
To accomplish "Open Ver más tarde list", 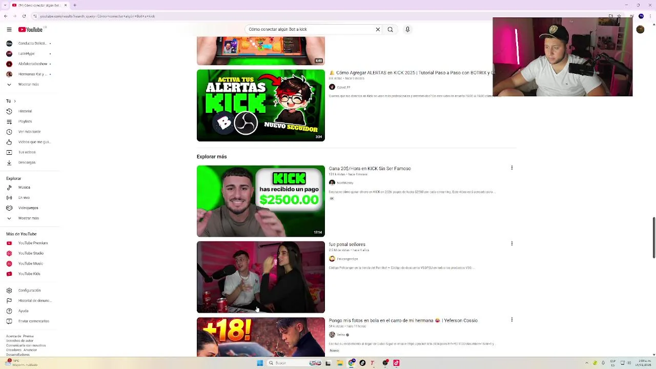I will point(30,132).
